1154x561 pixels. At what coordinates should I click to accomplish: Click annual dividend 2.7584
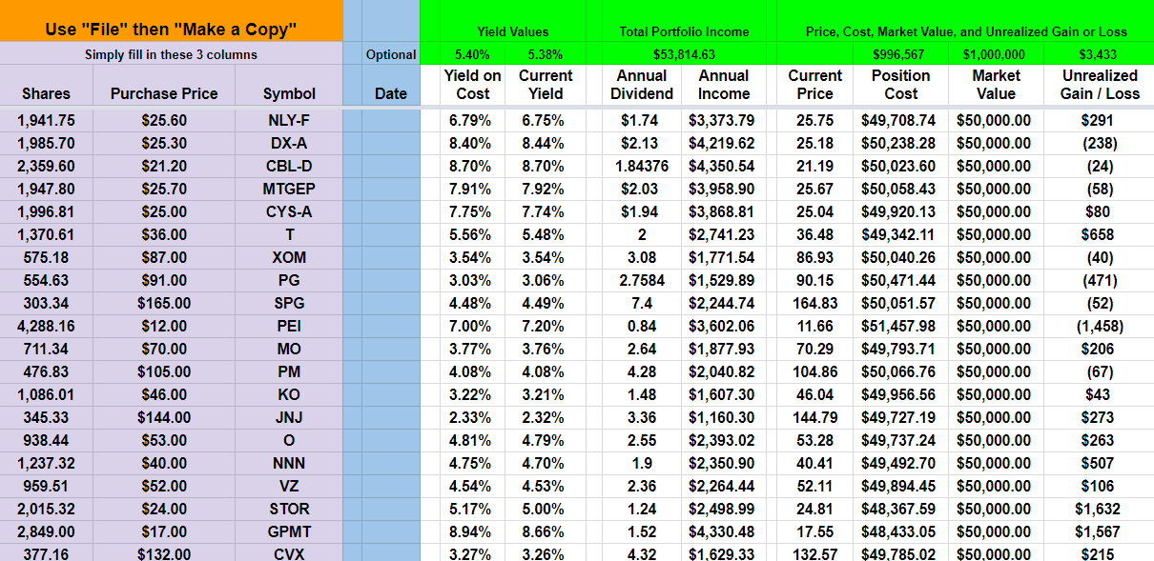click(642, 280)
